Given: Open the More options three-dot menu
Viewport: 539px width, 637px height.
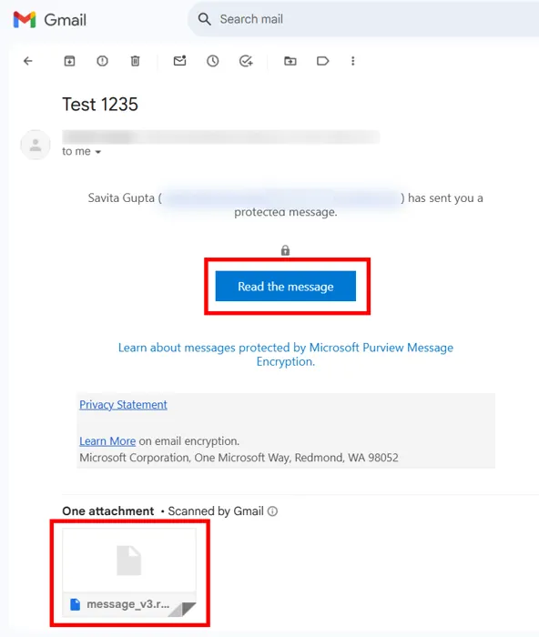Looking at the screenshot, I should point(353,61).
